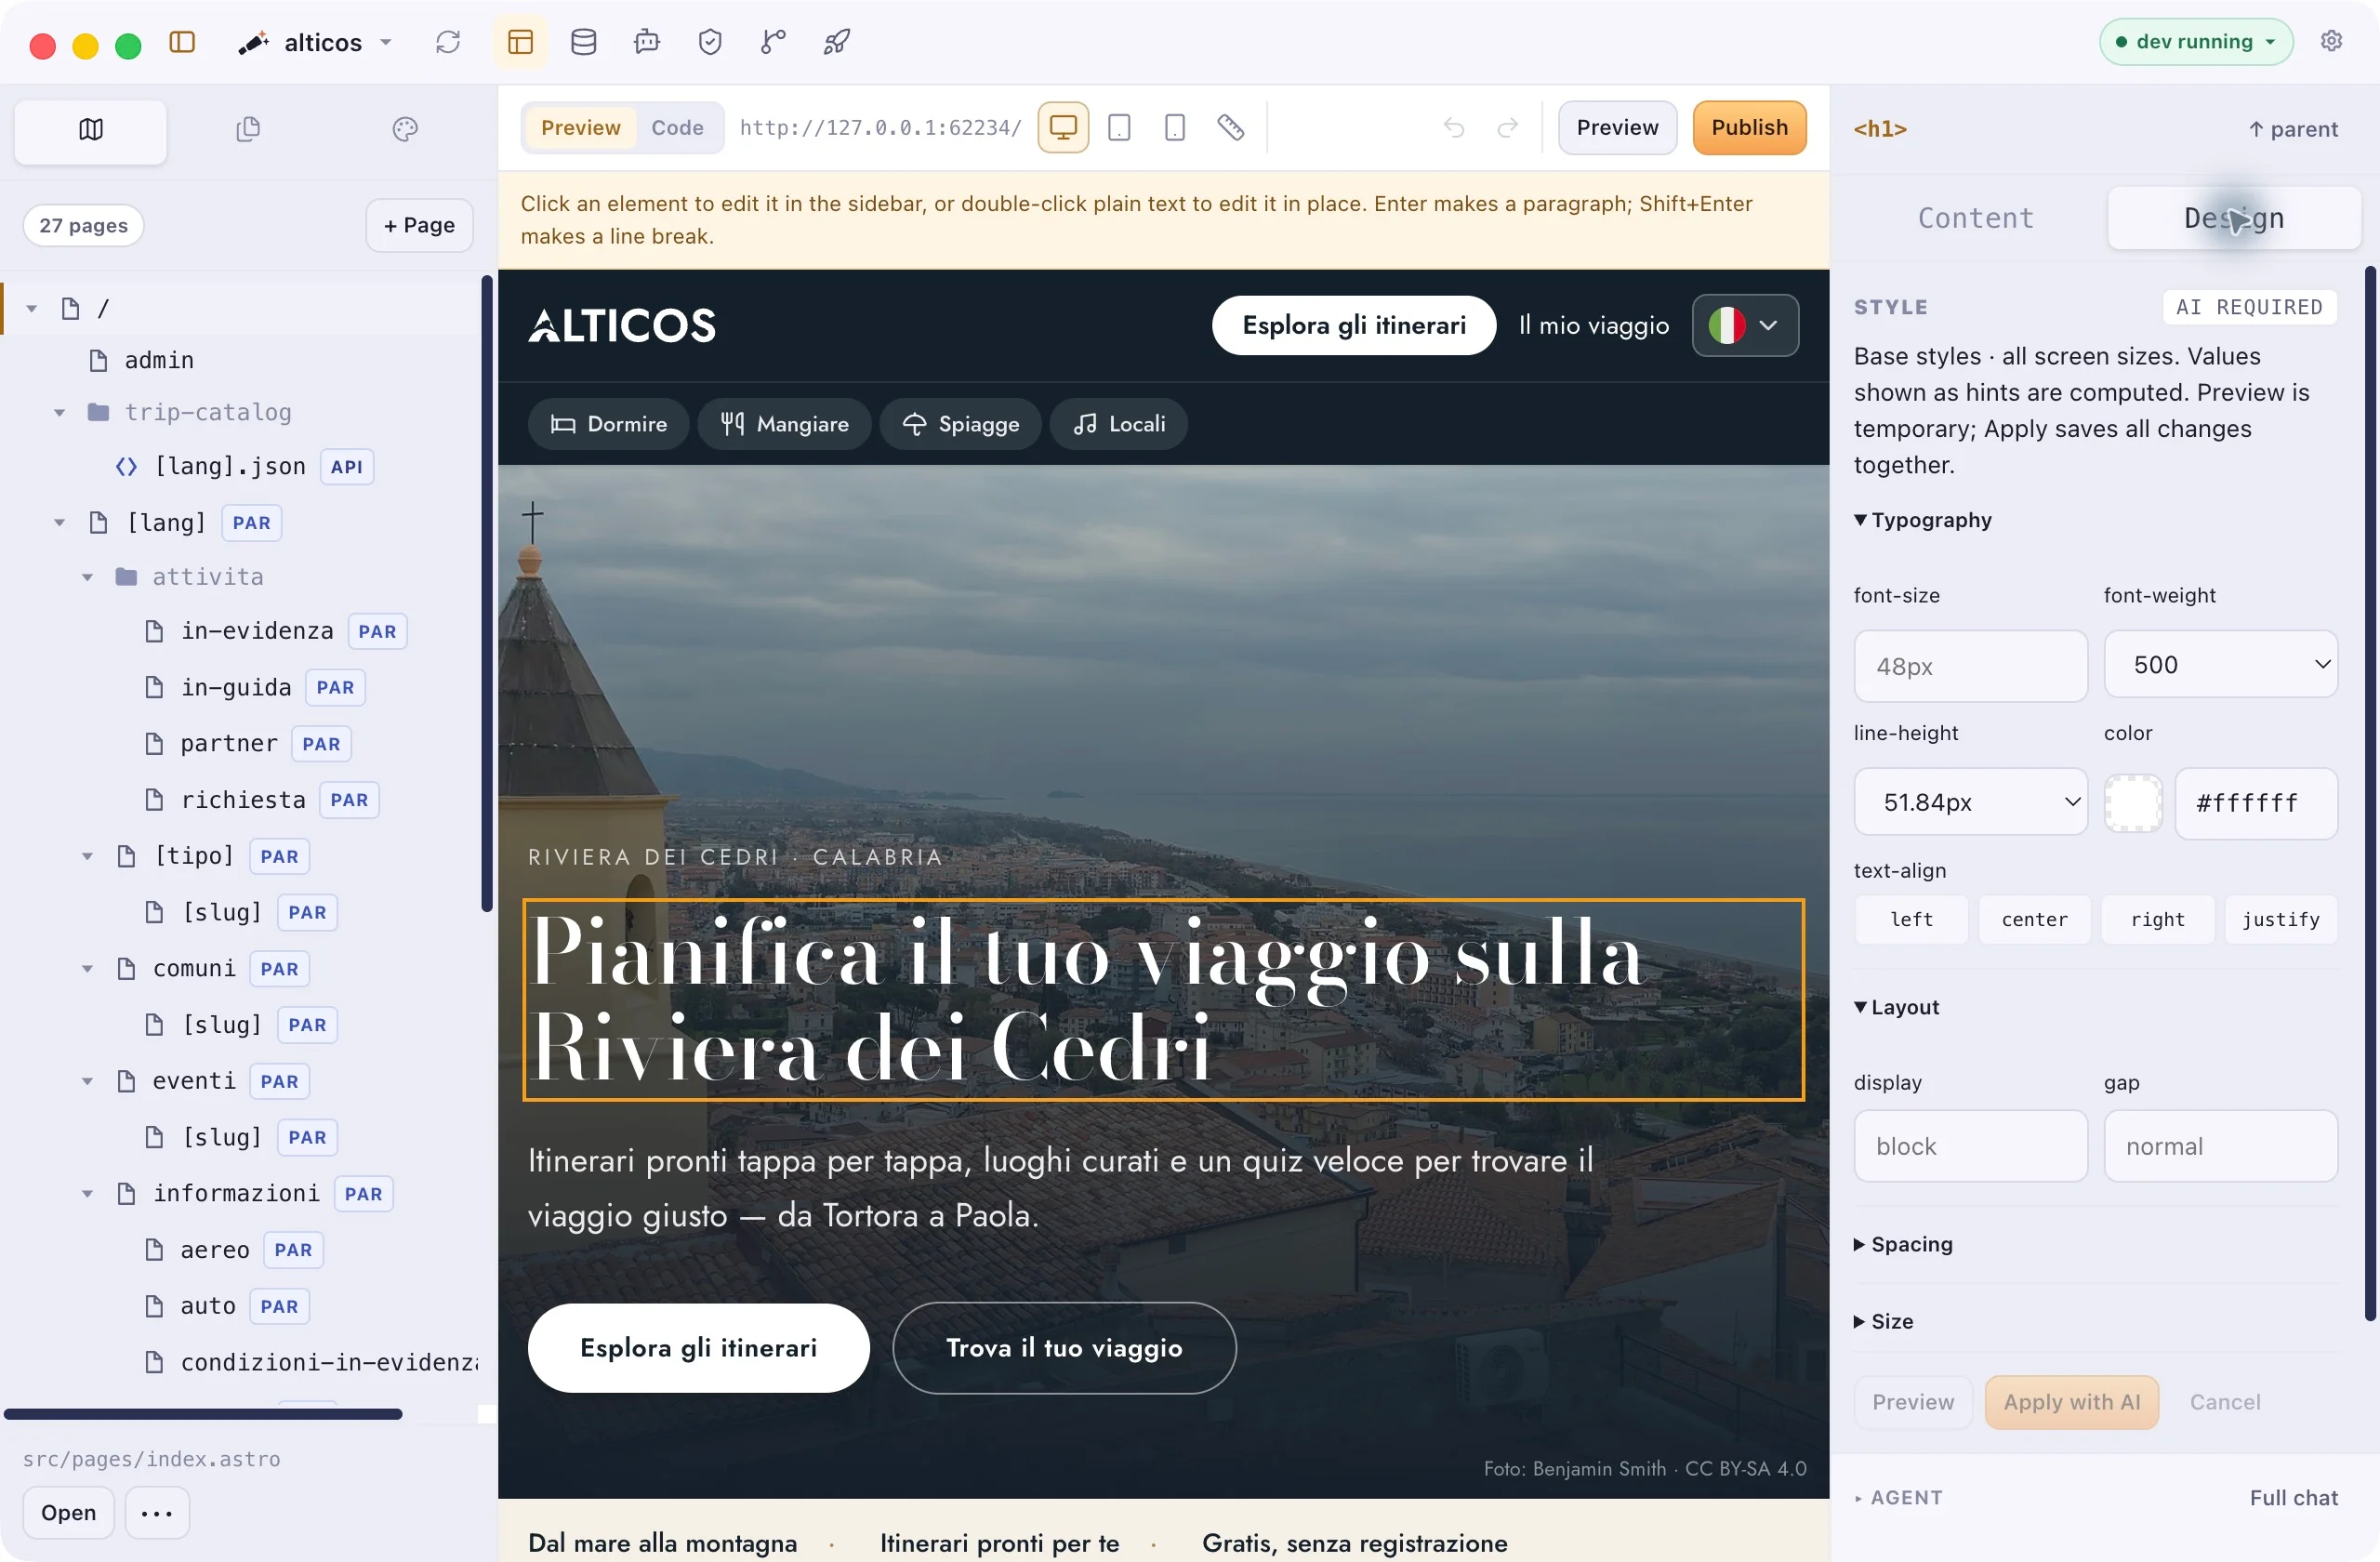Switch to the Content tab
This screenshot has width=2380, height=1562.
click(1976, 218)
